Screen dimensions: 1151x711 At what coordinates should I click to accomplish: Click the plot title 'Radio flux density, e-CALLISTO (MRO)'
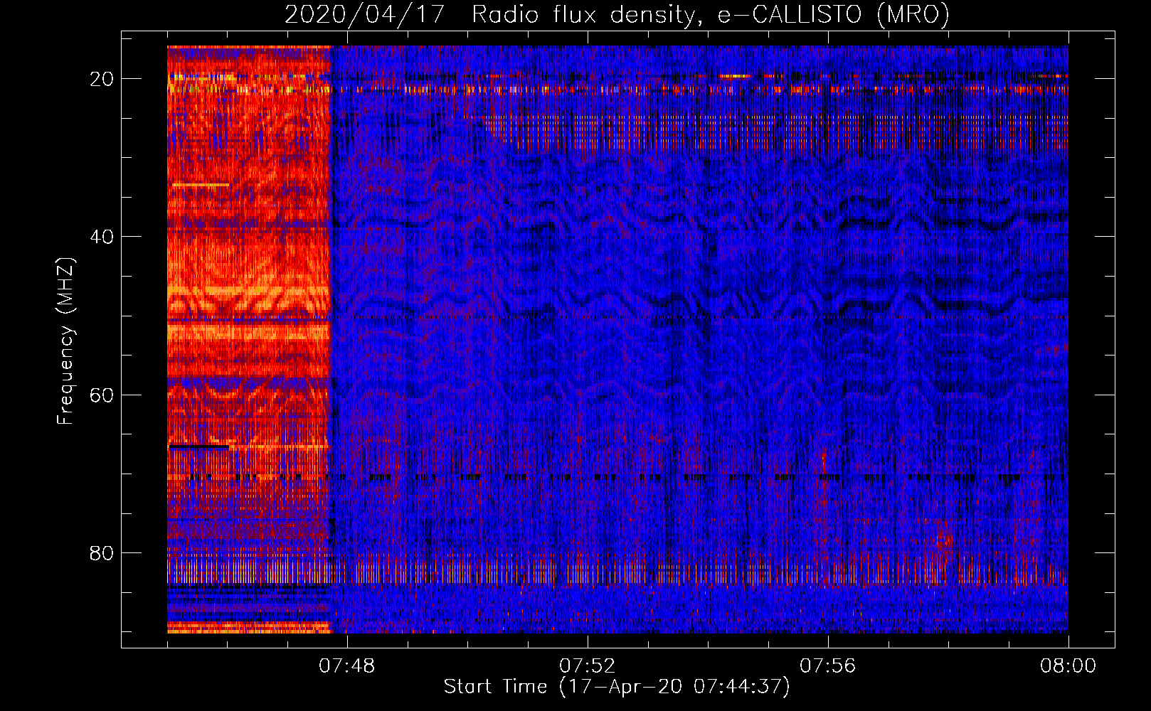(711, 14)
